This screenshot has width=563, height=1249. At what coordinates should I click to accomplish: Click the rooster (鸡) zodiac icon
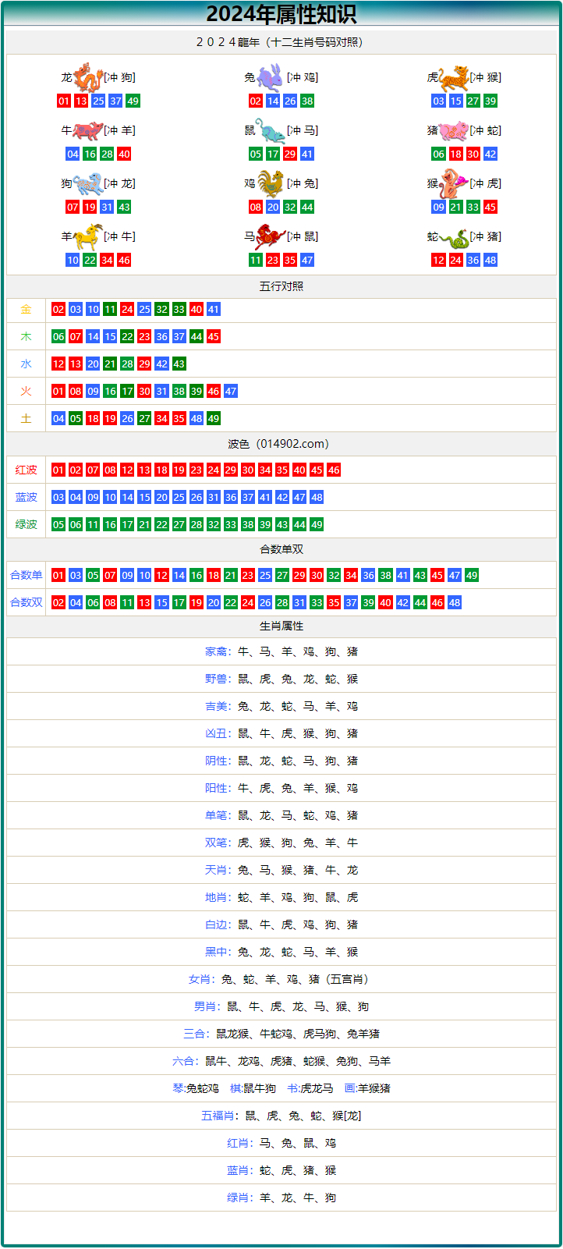pos(271,183)
